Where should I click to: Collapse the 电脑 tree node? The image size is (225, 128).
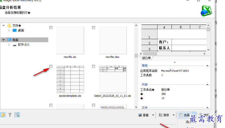coord(4,40)
